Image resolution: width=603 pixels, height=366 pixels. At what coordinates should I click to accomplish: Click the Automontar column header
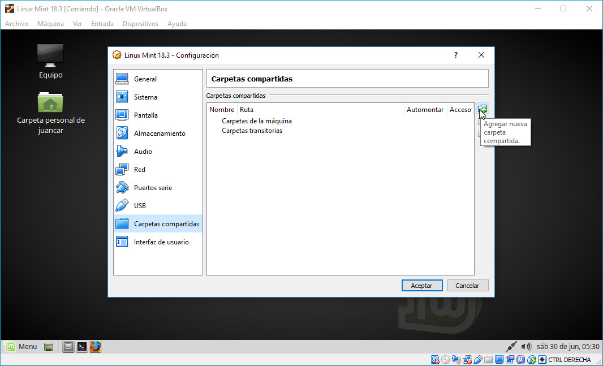(425, 110)
